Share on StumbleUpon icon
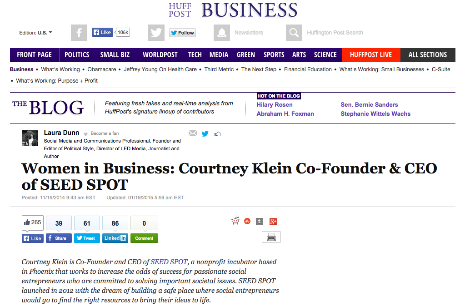This screenshot has width=460, height=306. tap(247, 221)
